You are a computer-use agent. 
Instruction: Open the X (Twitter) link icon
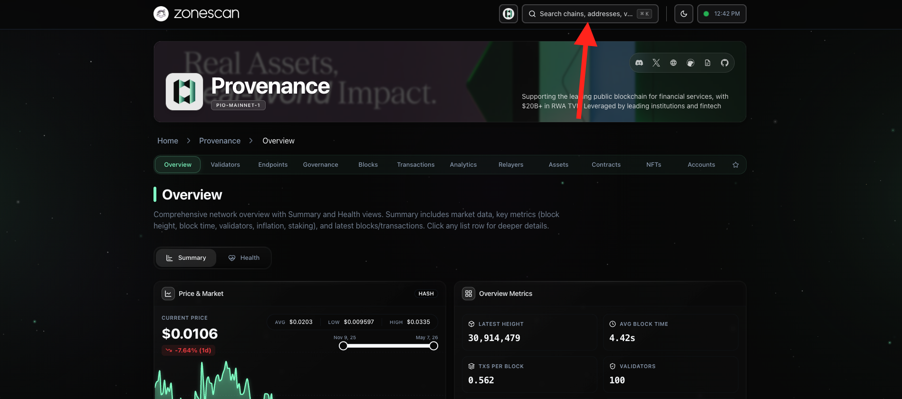coord(656,63)
